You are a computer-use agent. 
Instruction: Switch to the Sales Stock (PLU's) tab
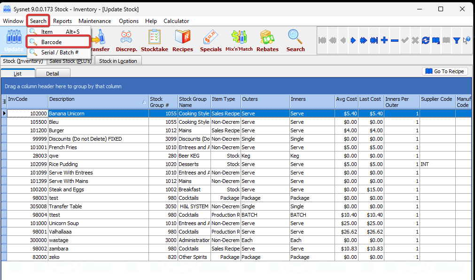(x=70, y=61)
